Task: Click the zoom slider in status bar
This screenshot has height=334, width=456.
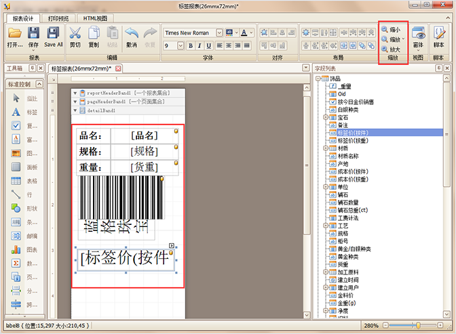Action: [x=418, y=326]
